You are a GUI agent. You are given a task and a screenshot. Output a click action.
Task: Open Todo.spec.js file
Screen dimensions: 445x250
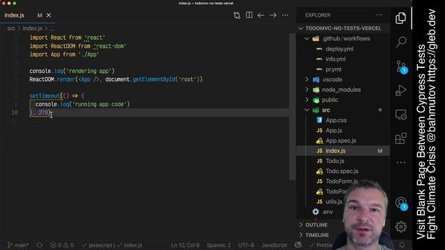click(343, 172)
